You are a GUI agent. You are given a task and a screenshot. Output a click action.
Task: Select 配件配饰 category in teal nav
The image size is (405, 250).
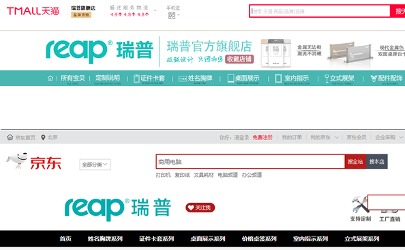pos(387,78)
